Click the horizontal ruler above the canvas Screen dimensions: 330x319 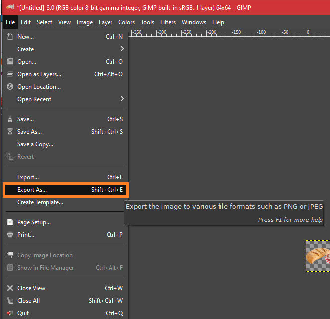click(229, 33)
